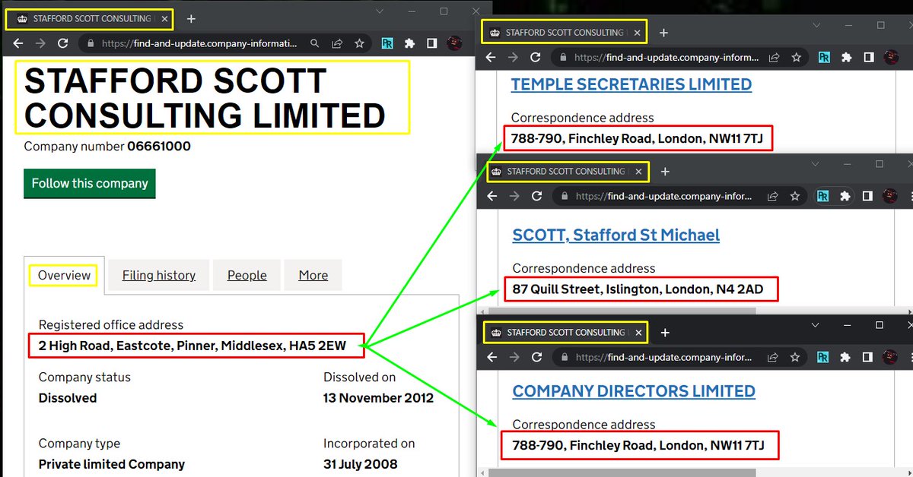The image size is (913, 477).
Task: Go back in the SCOTT, Stafford window
Action: tap(492, 196)
